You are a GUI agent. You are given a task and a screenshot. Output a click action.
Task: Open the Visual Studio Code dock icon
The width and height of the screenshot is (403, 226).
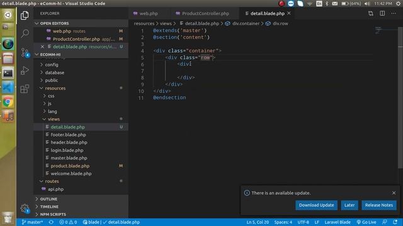[8, 88]
